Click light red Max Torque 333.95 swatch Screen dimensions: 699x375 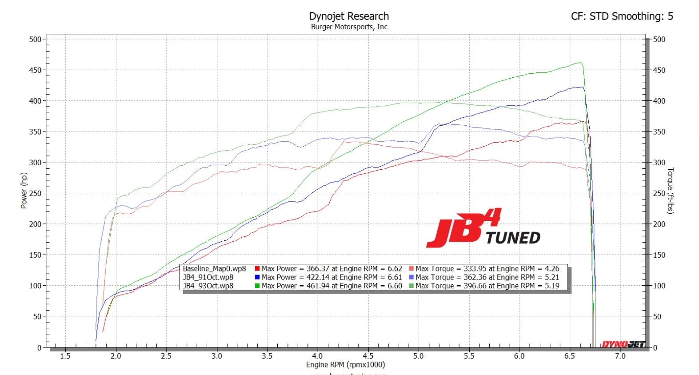411,269
